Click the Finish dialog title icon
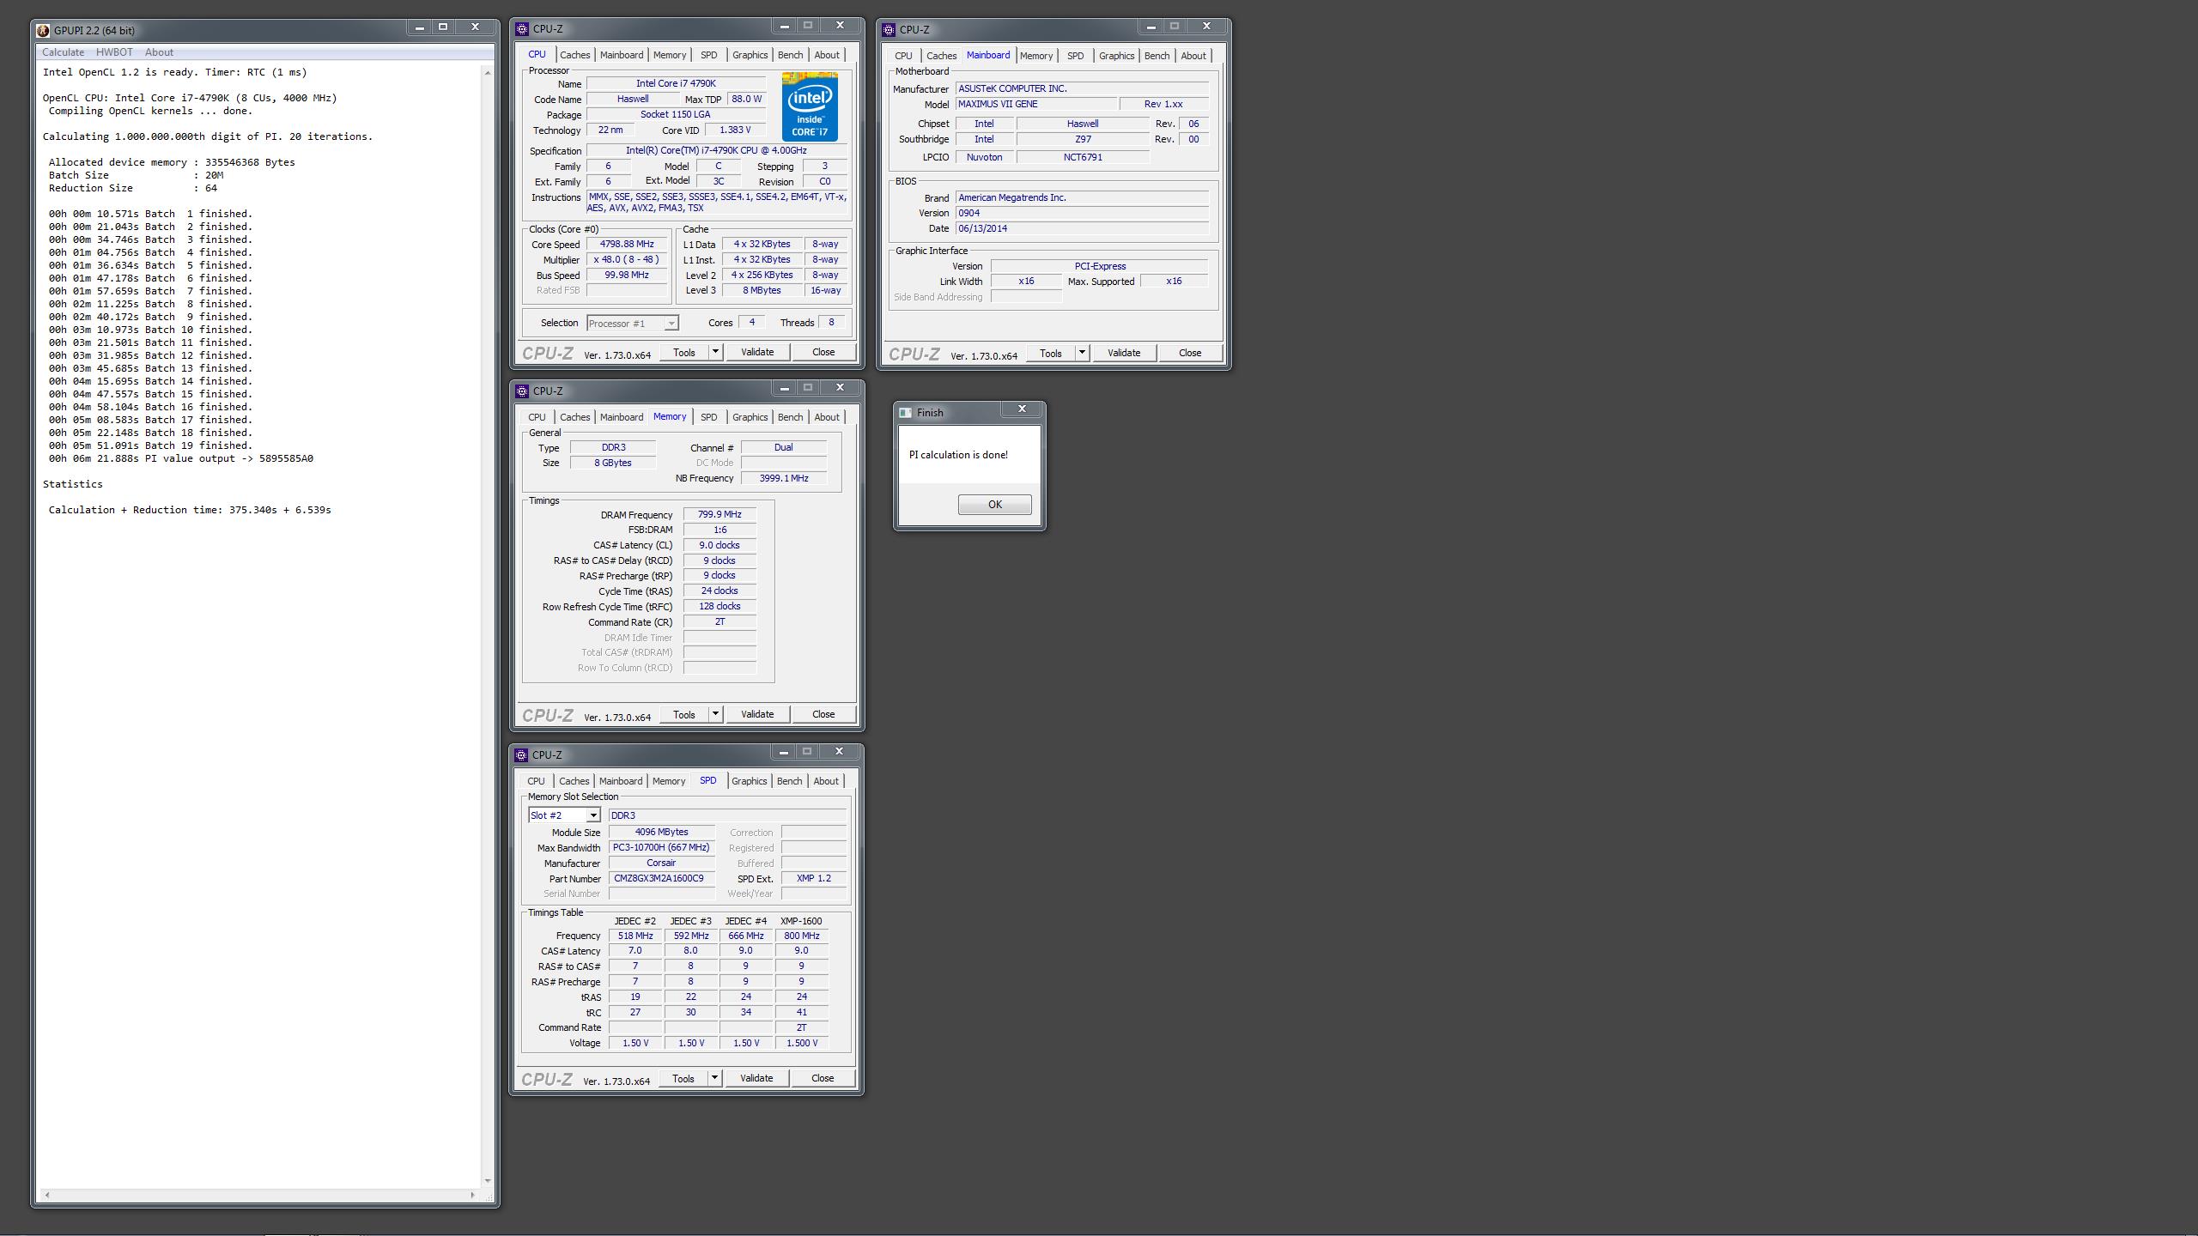 coord(906,413)
